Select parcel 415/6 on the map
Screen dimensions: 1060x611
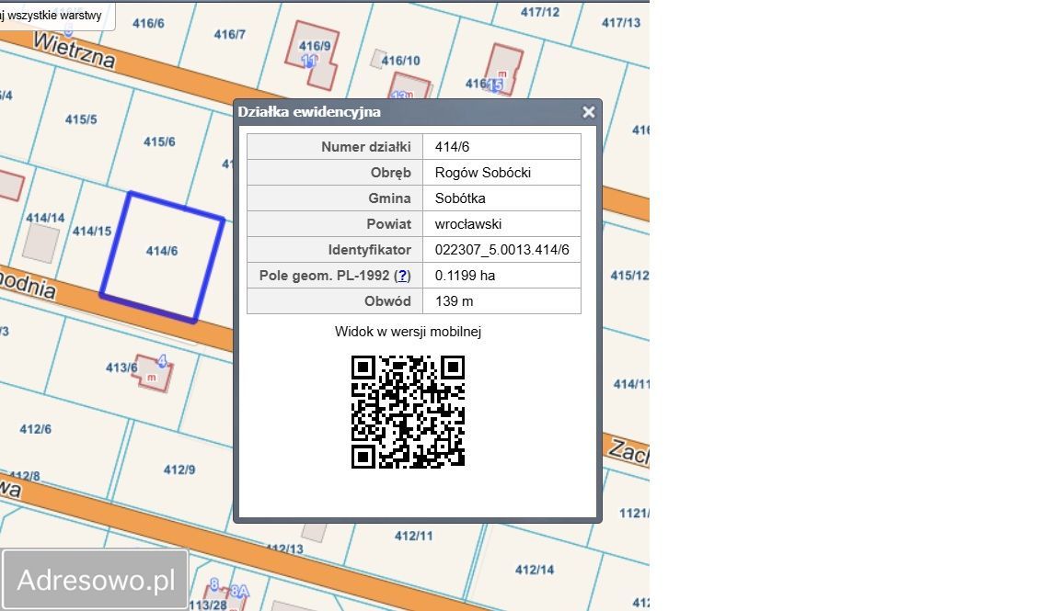point(159,141)
